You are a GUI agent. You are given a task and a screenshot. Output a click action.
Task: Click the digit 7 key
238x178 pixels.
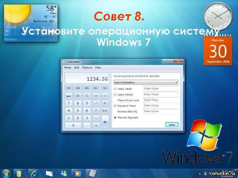click(x=69, y=103)
